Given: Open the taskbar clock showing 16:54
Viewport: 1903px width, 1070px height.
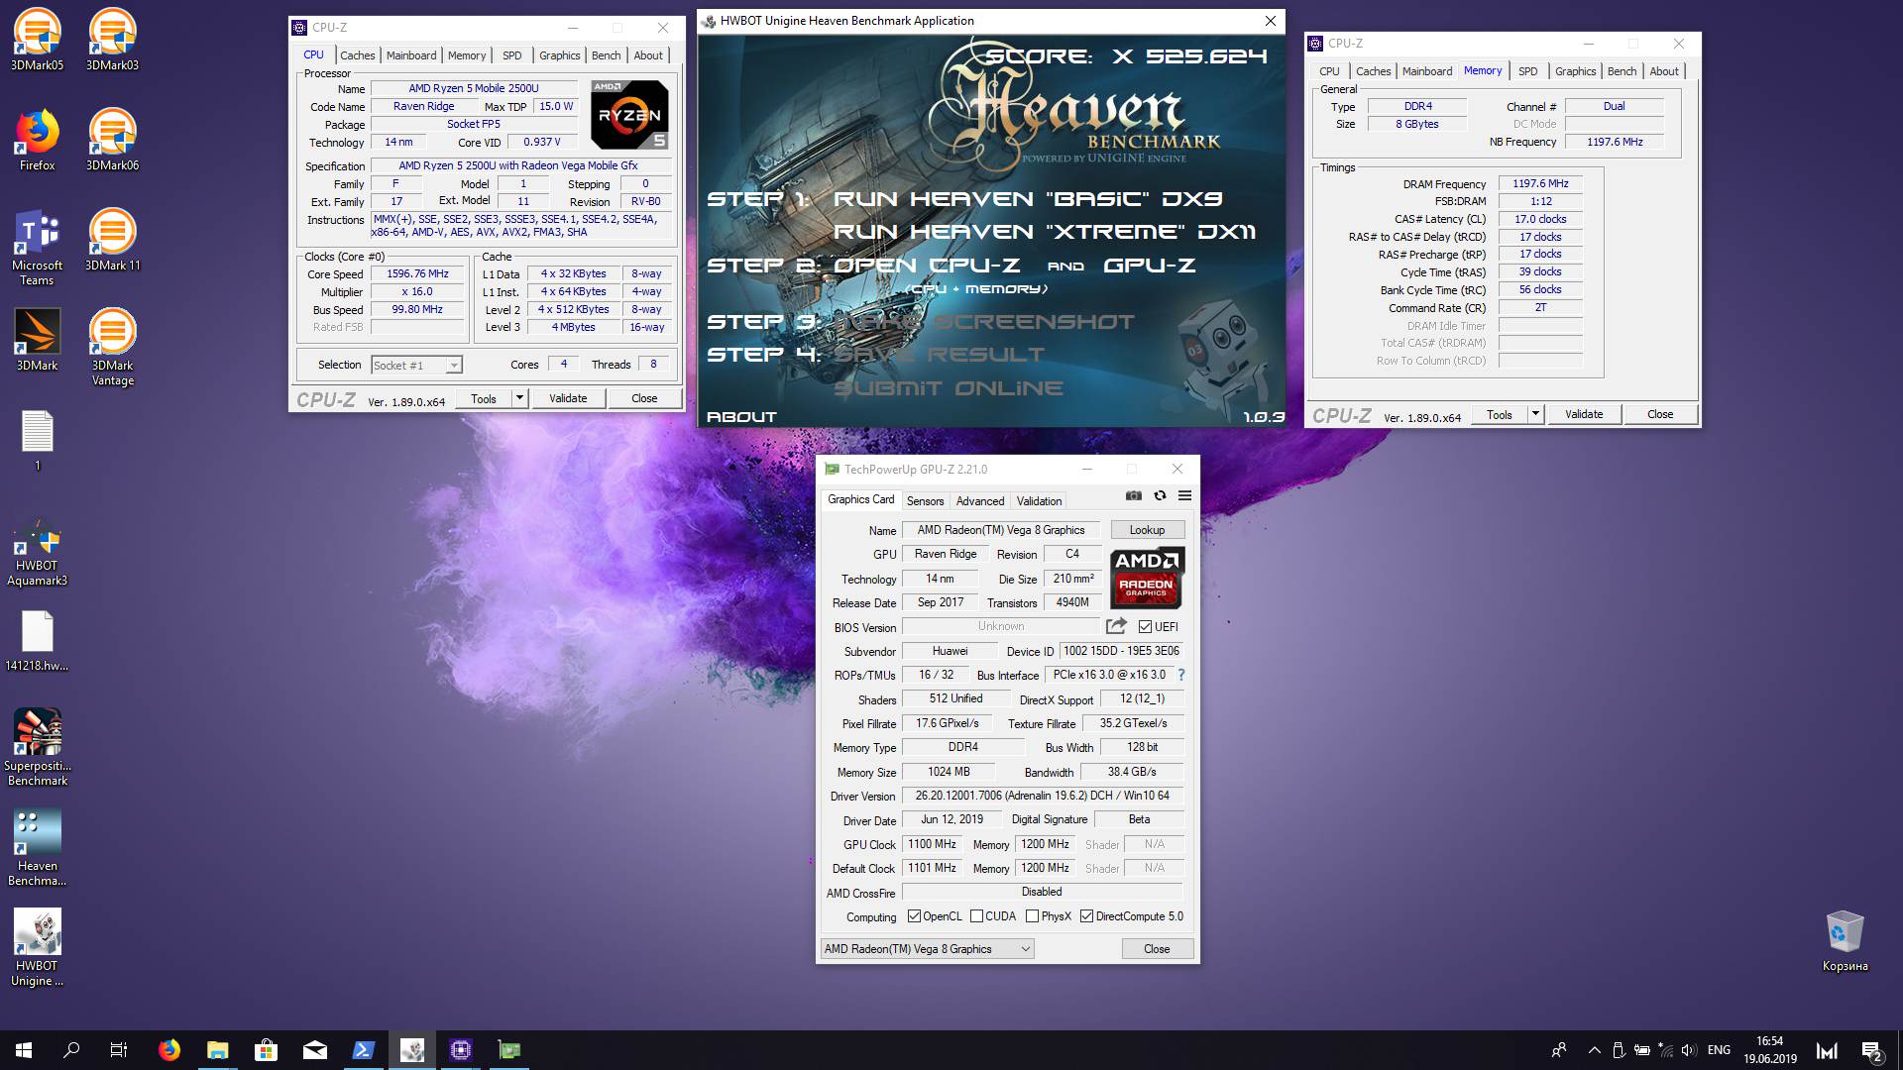Looking at the screenshot, I should coord(1770,1050).
